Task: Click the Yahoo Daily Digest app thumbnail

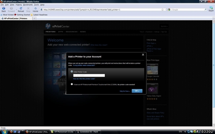Action: point(153,88)
